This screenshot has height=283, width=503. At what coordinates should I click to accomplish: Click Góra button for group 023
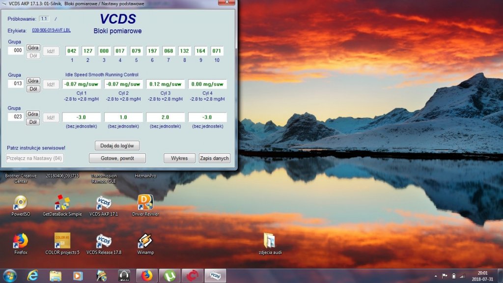coord(33,114)
